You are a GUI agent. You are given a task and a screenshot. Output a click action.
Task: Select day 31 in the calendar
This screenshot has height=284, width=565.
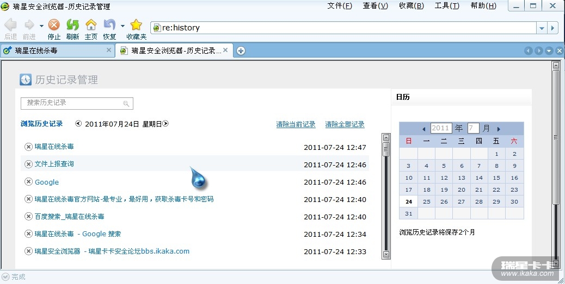coord(409,213)
